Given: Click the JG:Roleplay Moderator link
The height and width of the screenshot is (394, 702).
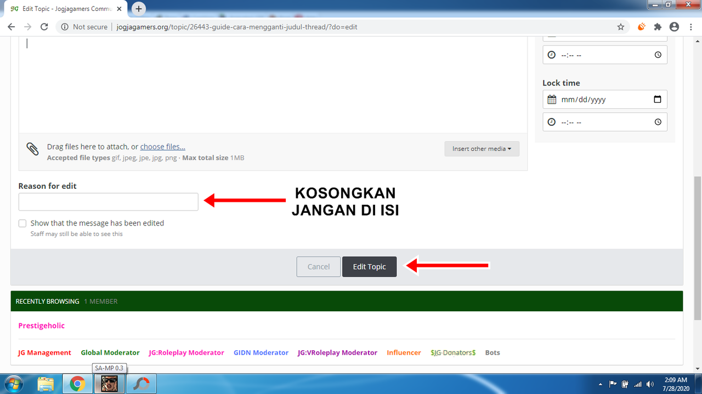Looking at the screenshot, I should (x=186, y=352).
